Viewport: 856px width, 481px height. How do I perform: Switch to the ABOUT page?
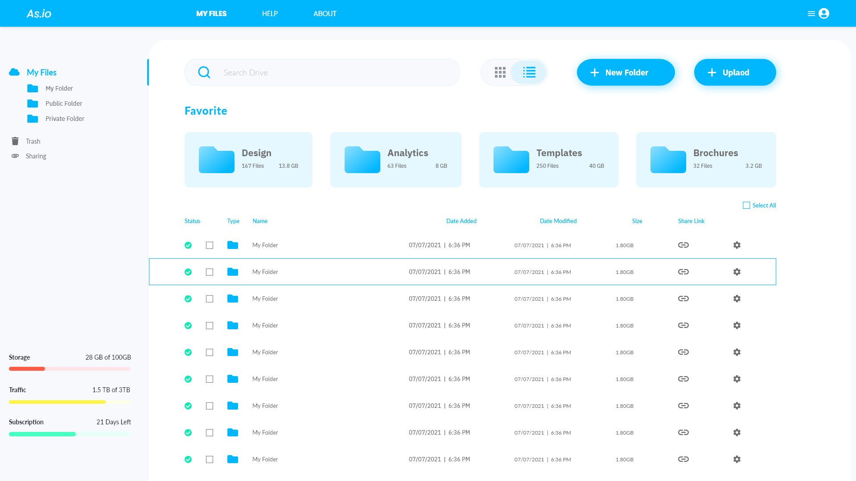click(325, 13)
